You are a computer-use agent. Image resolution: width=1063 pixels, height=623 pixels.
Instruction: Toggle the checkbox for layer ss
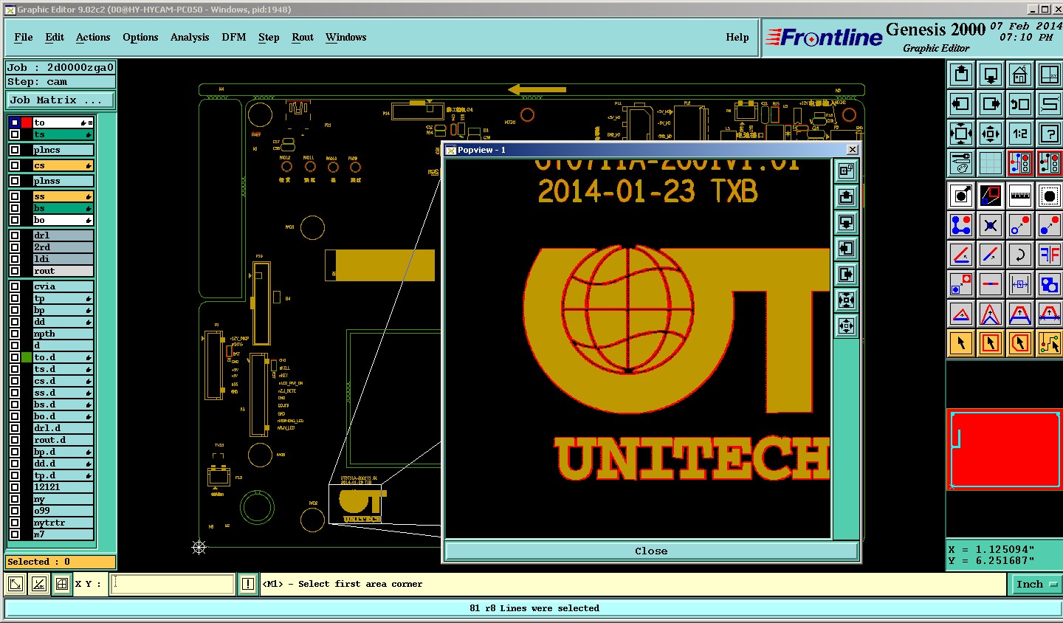click(x=15, y=196)
